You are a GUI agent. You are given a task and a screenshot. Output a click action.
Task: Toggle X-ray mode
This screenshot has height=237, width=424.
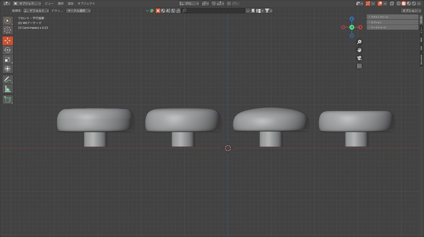pyautogui.click(x=392, y=3)
